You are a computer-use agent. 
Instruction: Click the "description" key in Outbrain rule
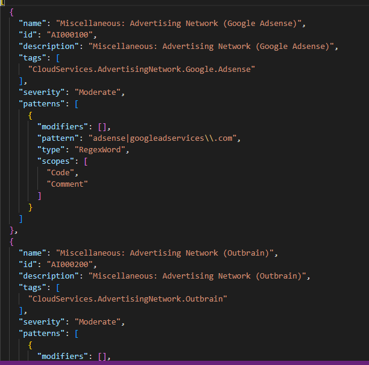click(x=49, y=276)
